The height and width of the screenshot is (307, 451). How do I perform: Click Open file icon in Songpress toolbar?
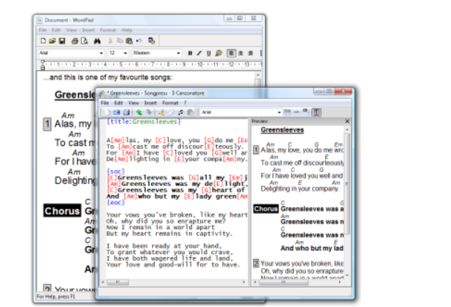(x=117, y=112)
